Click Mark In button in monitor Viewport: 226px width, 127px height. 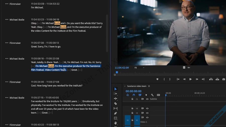coord(164,79)
